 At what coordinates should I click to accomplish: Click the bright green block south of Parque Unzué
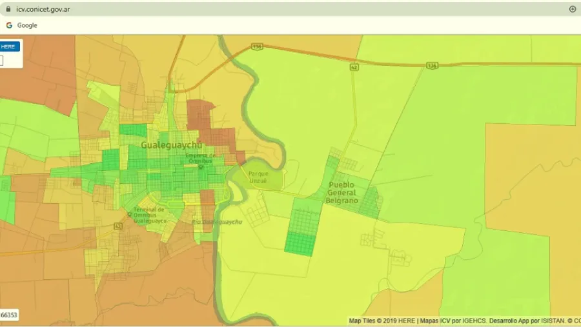(301, 233)
